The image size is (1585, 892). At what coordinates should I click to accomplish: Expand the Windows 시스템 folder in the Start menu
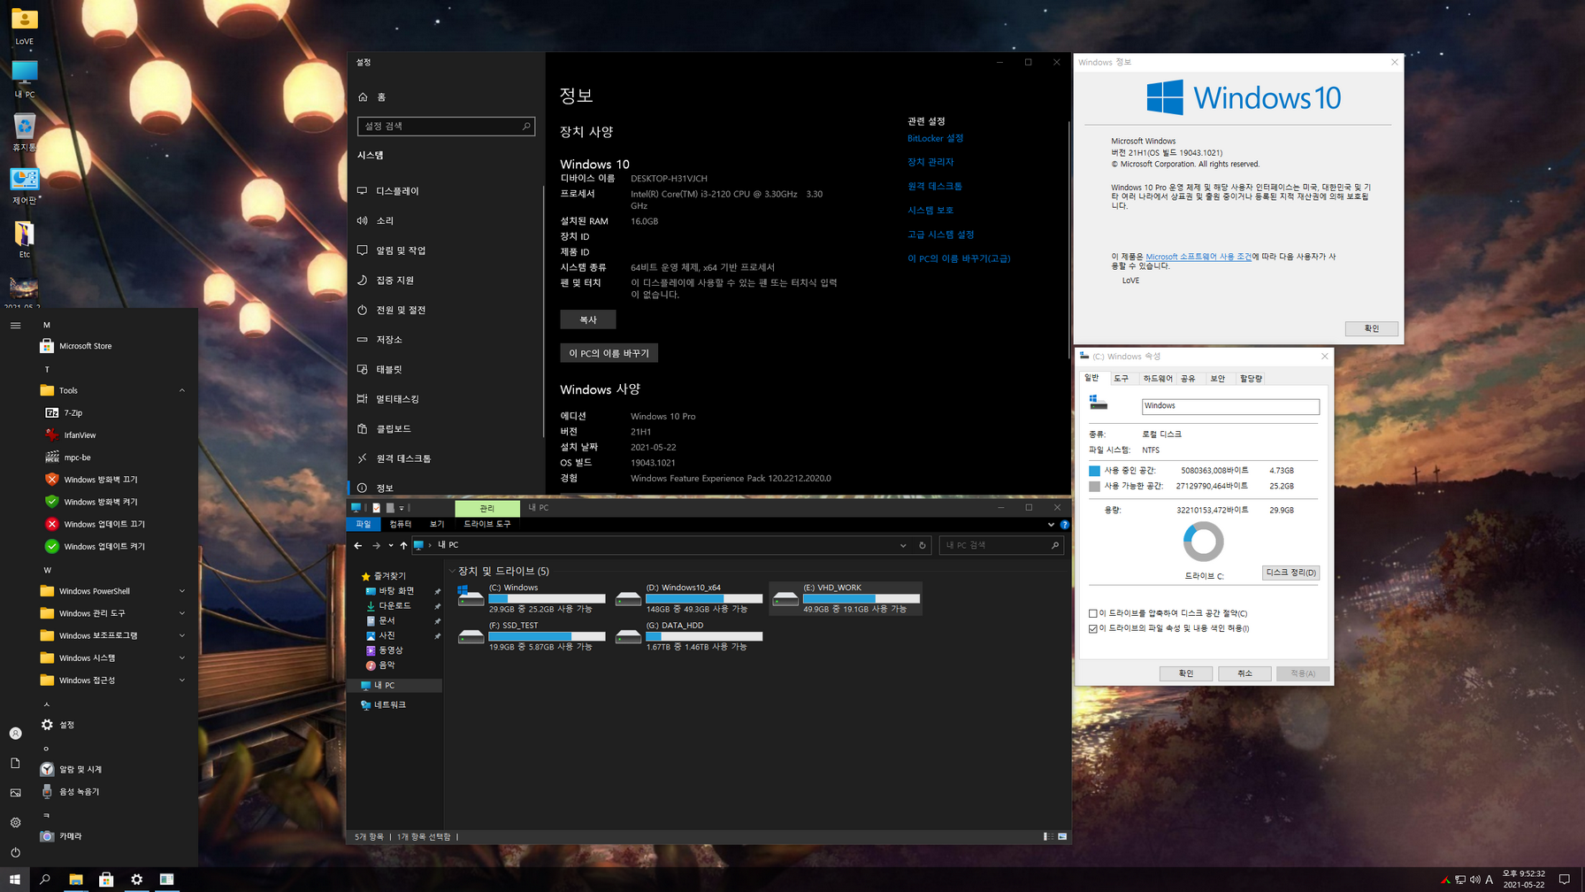(182, 657)
